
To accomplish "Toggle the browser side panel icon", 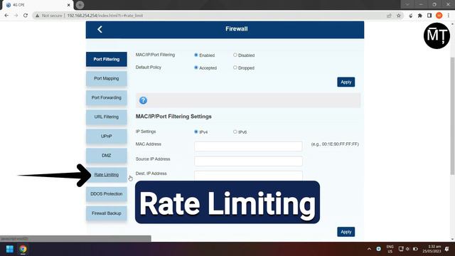I will coord(429,16).
